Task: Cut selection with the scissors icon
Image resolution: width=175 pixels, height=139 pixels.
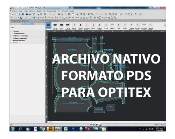Action: click(59, 14)
